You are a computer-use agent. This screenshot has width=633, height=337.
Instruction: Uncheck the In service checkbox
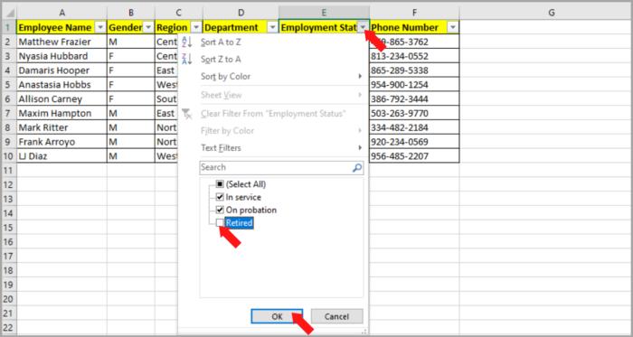tap(220, 197)
